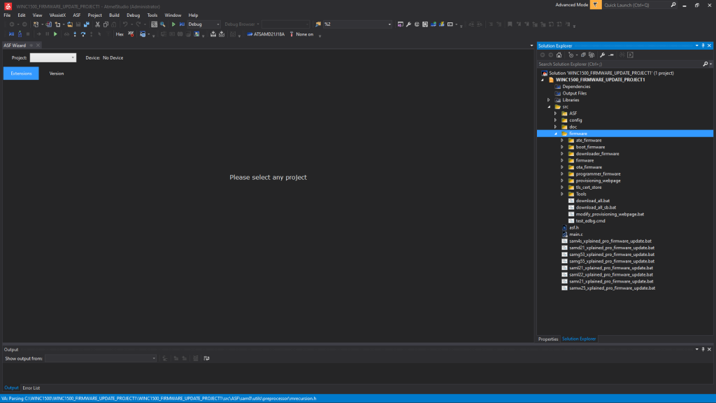The height and width of the screenshot is (403, 716).
Task: Click the Home icon in Solution Explorer
Action: 559,55
